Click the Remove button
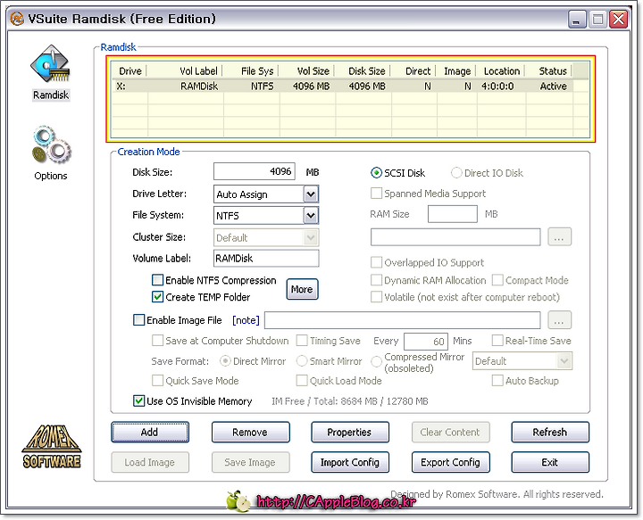The height and width of the screenshot is (520, 643). tap(250, 432)
